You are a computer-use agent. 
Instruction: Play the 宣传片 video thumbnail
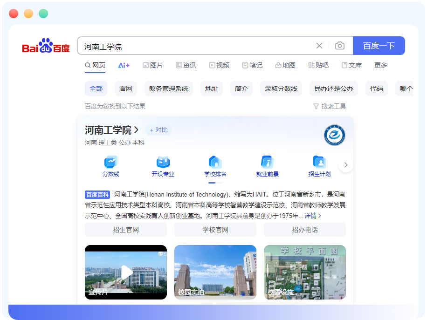[126, 272]
